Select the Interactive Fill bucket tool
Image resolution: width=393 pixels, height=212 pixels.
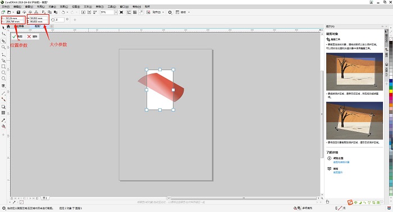(x=3, y=126)
